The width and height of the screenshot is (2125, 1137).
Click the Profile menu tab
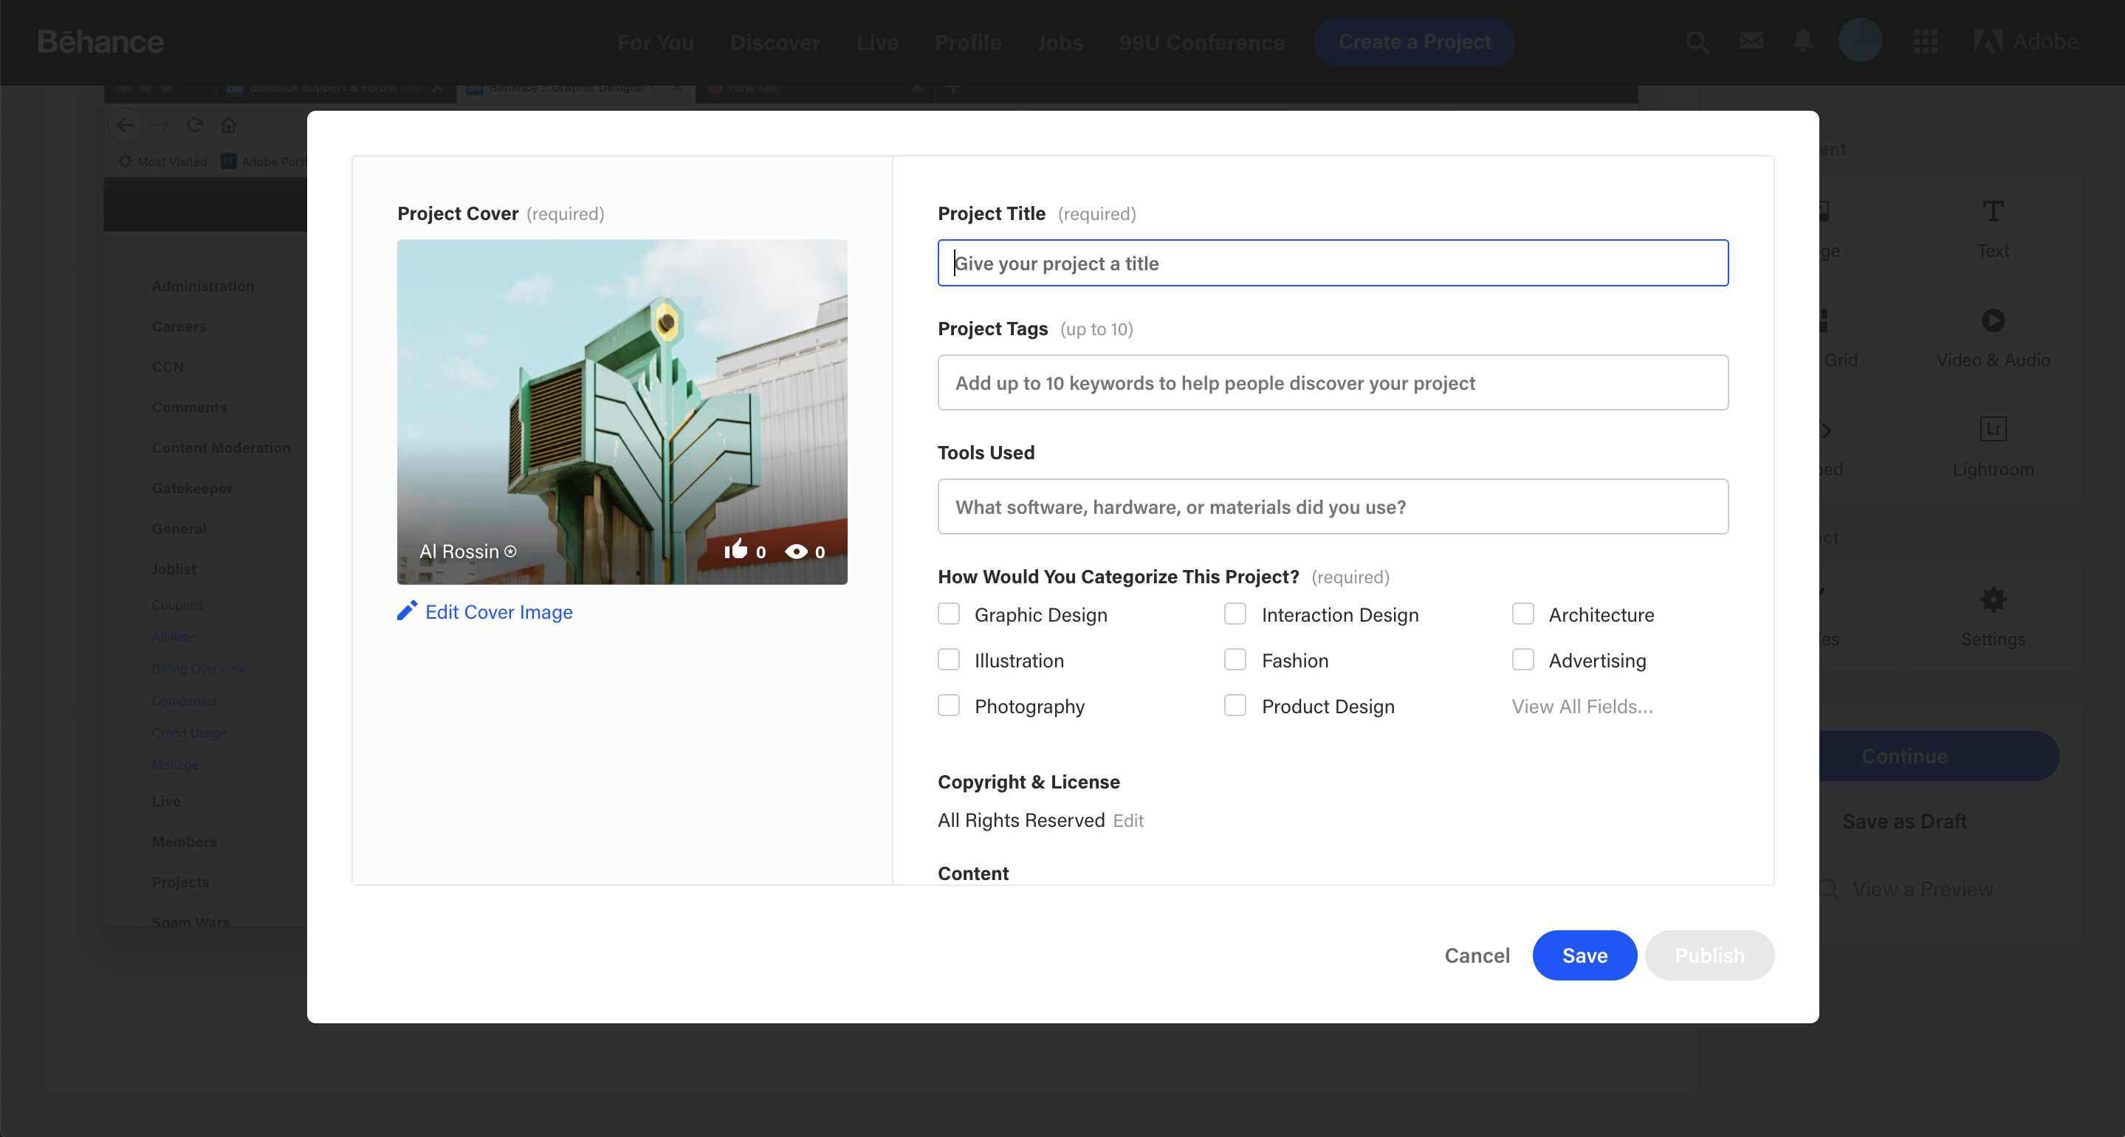[x=967, y=41]
